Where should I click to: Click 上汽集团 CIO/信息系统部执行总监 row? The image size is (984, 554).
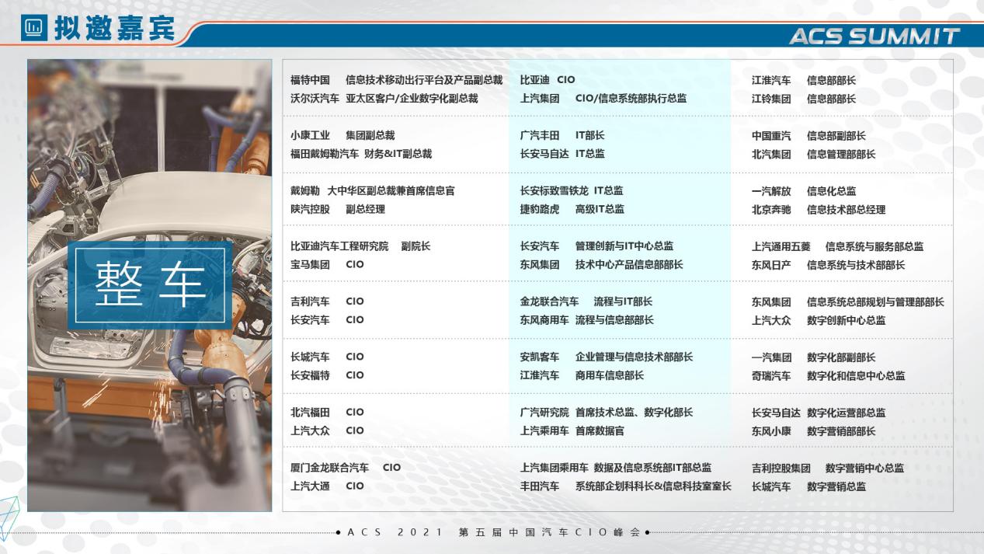[603, 99]
